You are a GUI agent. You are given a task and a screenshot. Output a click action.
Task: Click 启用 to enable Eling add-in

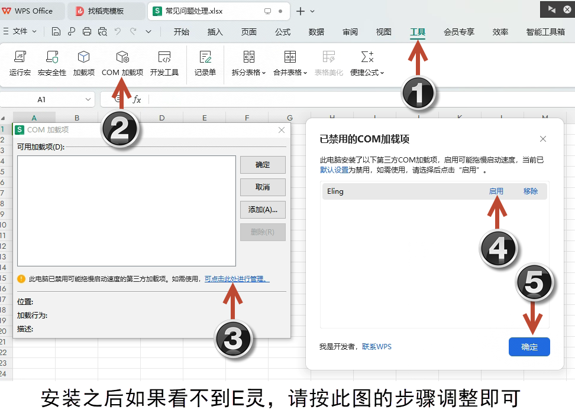496,191
